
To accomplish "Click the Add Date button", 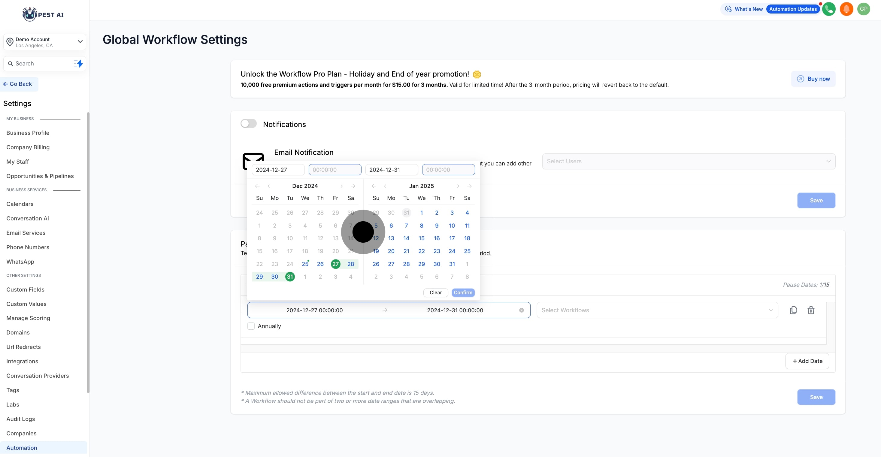I will (x=807, y=361).
